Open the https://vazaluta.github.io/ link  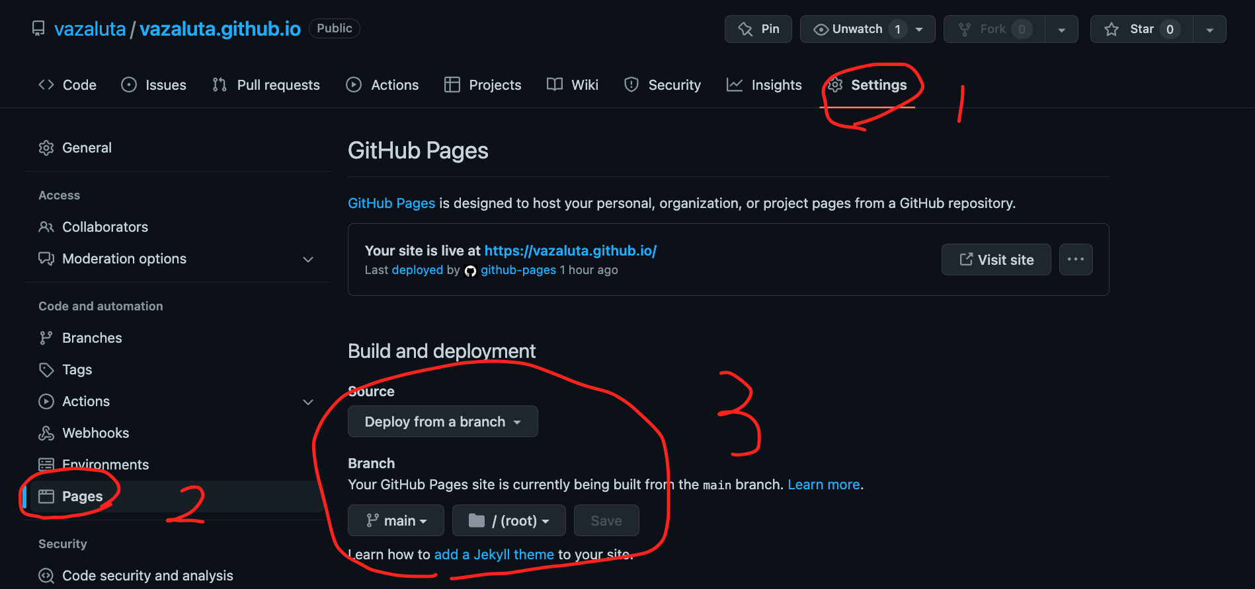[571, 250]
